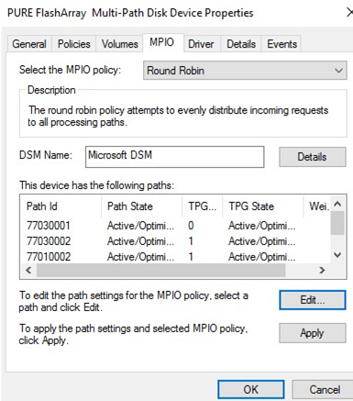The image size is (353, 401).
Task: Click Path State of path 77010002
Action: tap(140, 257)
